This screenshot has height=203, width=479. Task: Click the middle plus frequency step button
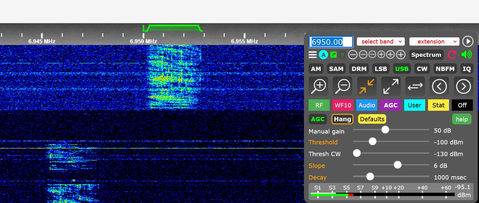tap(391, 55)
